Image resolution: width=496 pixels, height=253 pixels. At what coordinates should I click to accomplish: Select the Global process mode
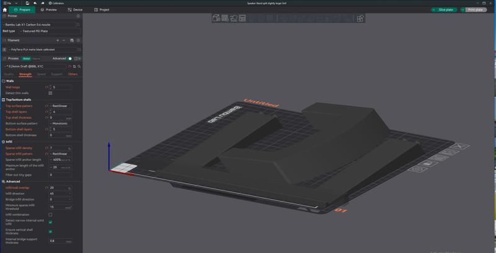click(x=25, y=58)
